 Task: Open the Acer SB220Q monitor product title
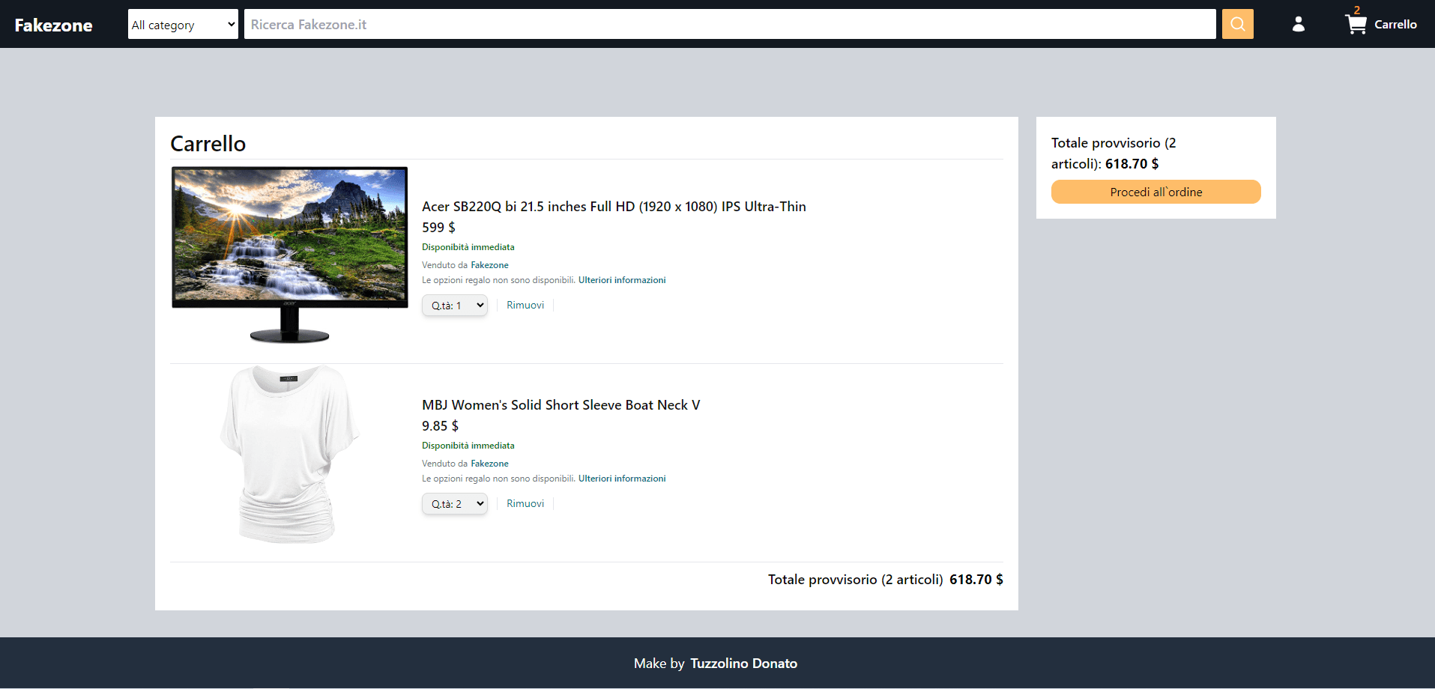[x=613, y=206]
